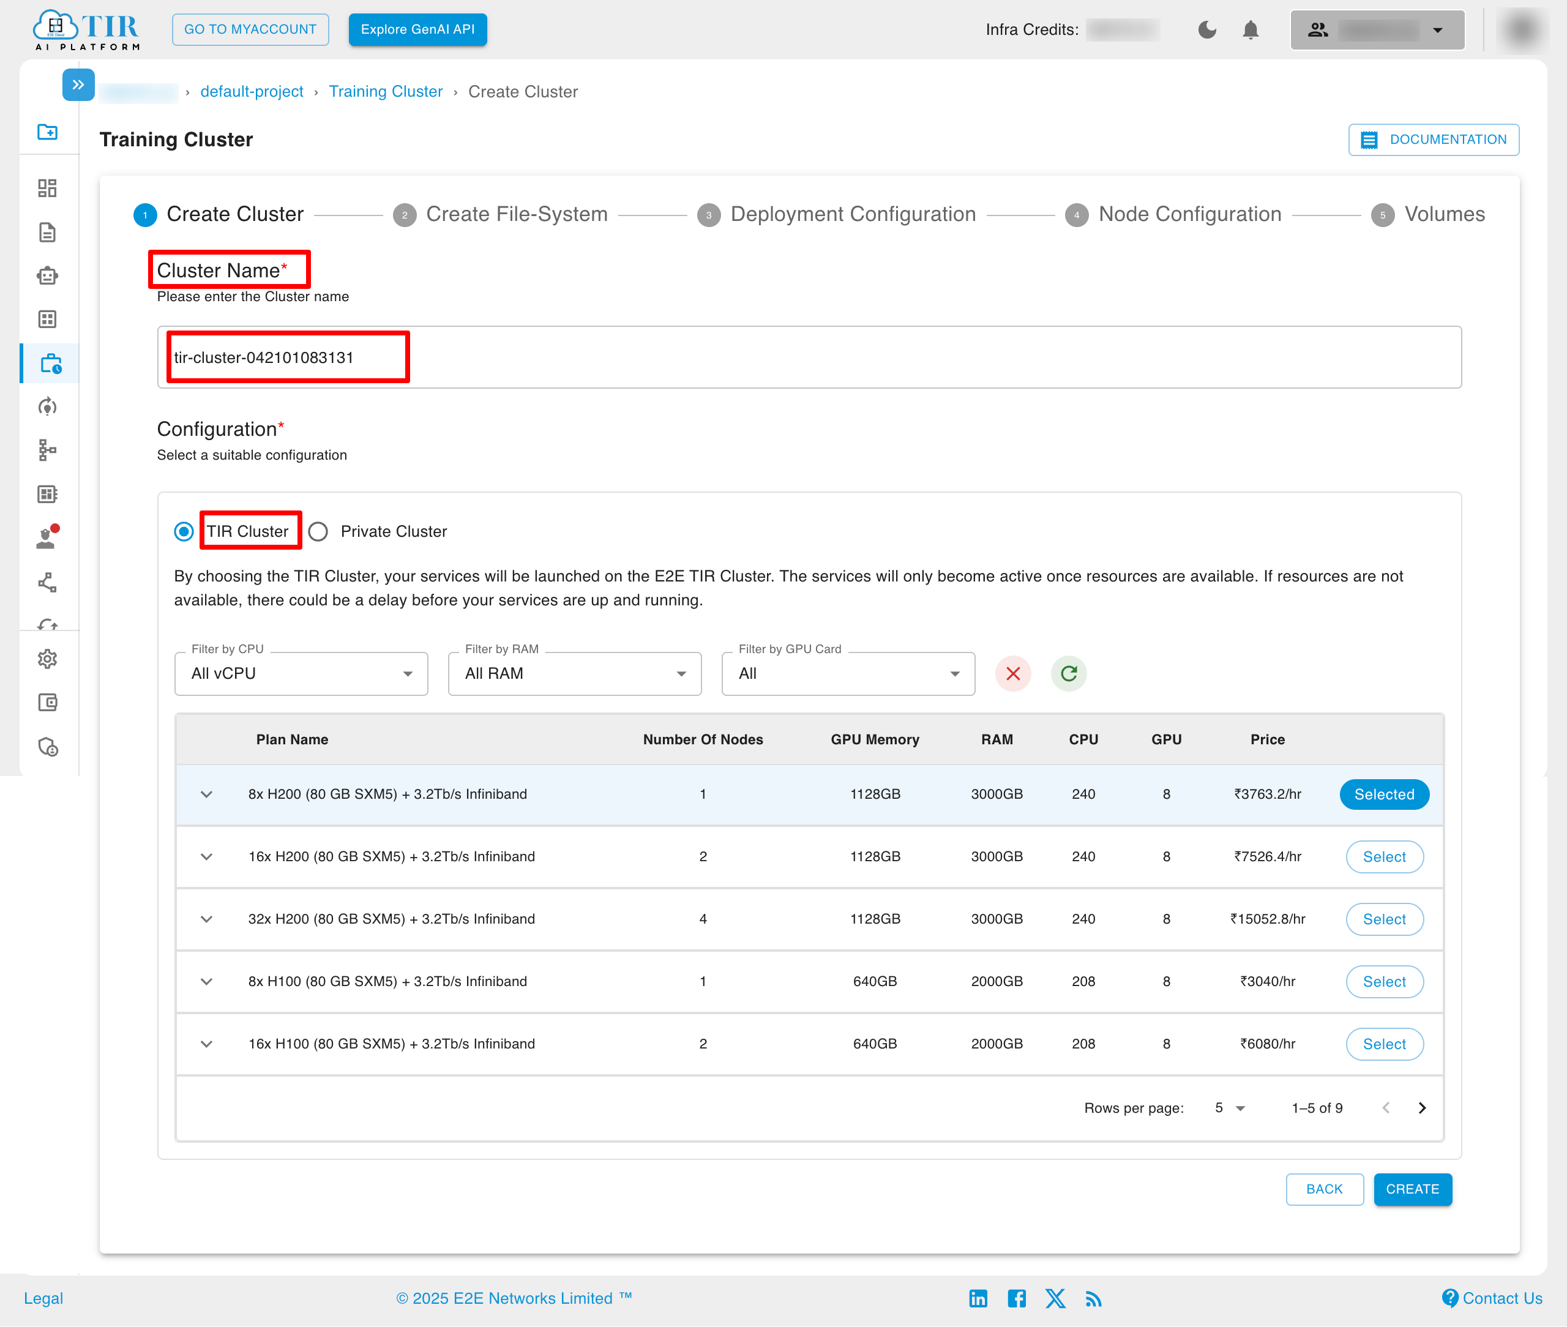The width and height of the screenshot is (1567, 1327).
Task: Go to Deployment Configuration step
Action: [837, 214]
